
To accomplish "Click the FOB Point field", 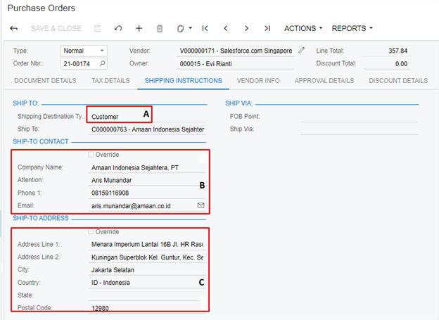I will coord(360,117).
